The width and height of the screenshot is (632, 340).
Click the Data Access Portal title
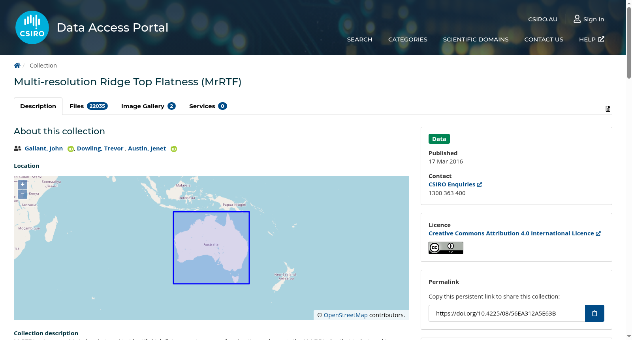(x=113, y=28)
